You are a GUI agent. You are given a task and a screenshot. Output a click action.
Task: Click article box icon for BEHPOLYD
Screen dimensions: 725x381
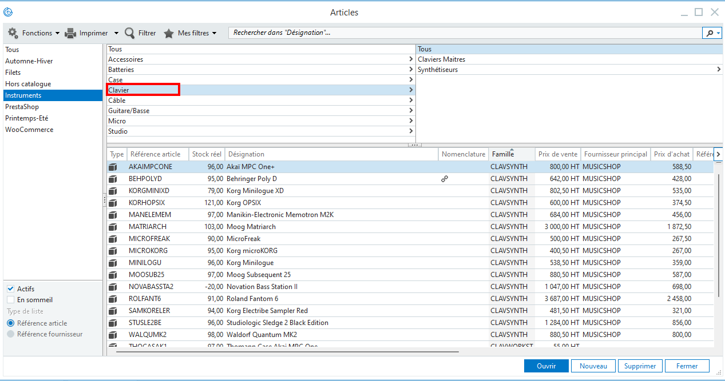pyautogui.click(x=113, y=179)
